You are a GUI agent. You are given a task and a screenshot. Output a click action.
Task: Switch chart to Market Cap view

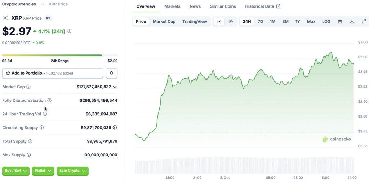(x=164, y=22)
